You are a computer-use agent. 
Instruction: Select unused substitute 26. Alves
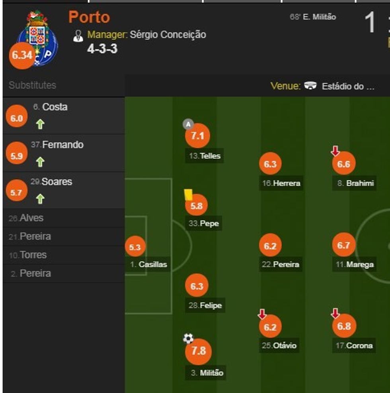26,218
